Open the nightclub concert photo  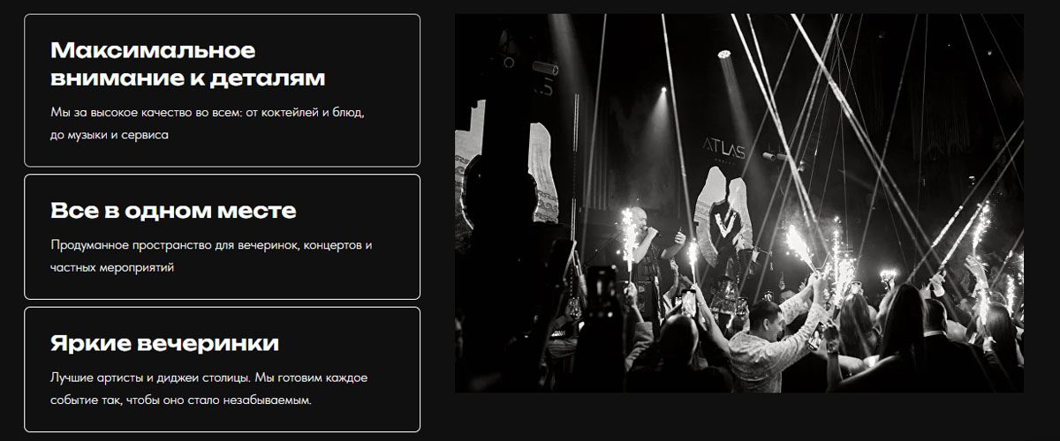[x=738, y=203]
